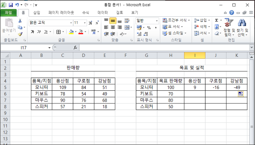255x145 pixels.
Task: Click the Paste (붙여넣기) clipboard icon
Action: point(9,23)
